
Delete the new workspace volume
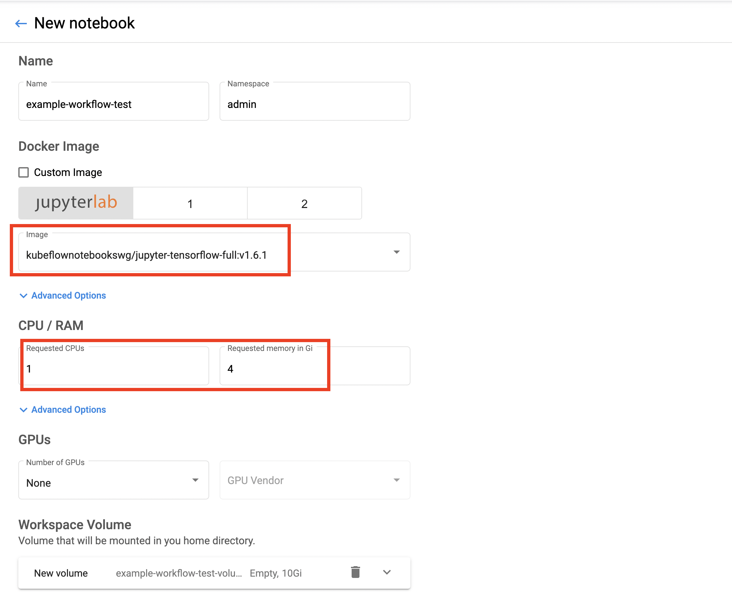[x=355, y=572]
